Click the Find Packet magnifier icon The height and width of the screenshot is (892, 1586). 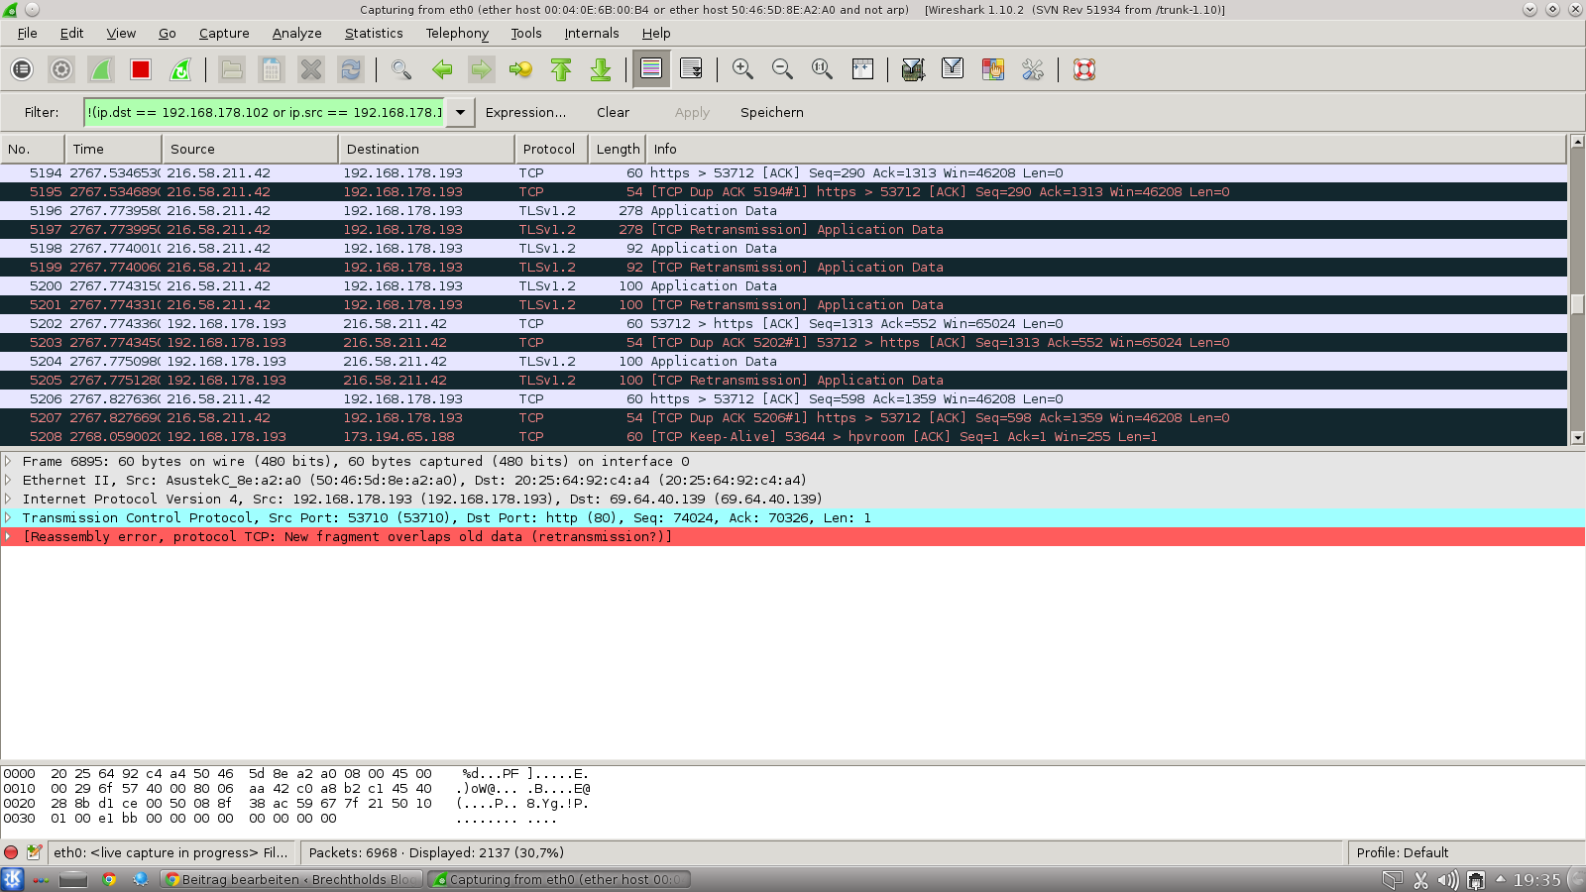400,69
